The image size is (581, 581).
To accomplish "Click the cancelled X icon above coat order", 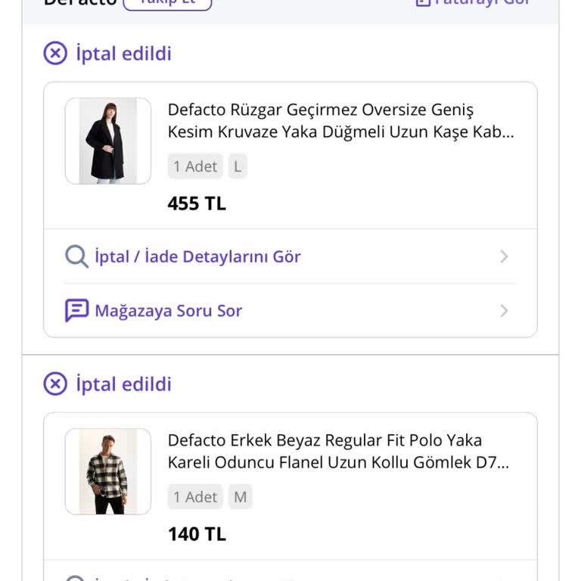I will point(55,53).
